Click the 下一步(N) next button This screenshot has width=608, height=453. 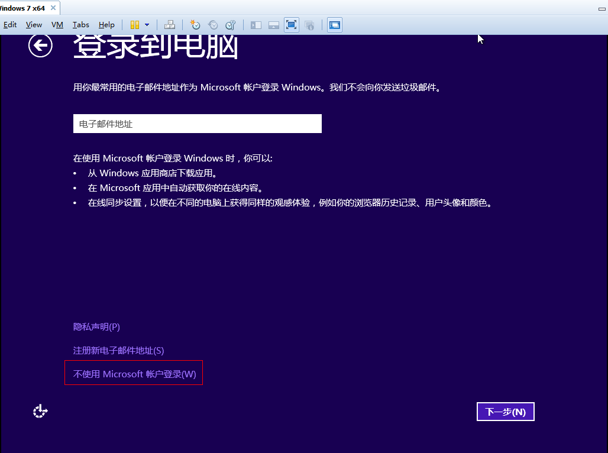click(505, 412)
